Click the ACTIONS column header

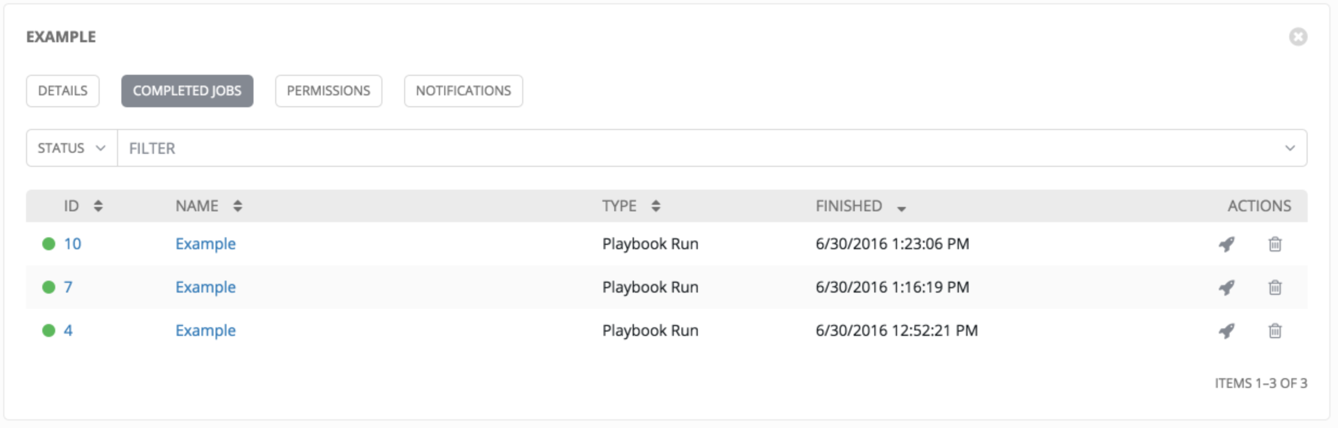pyautogui.click(x=1259, y=206)
